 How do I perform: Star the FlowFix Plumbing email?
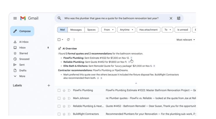[64, 91]
